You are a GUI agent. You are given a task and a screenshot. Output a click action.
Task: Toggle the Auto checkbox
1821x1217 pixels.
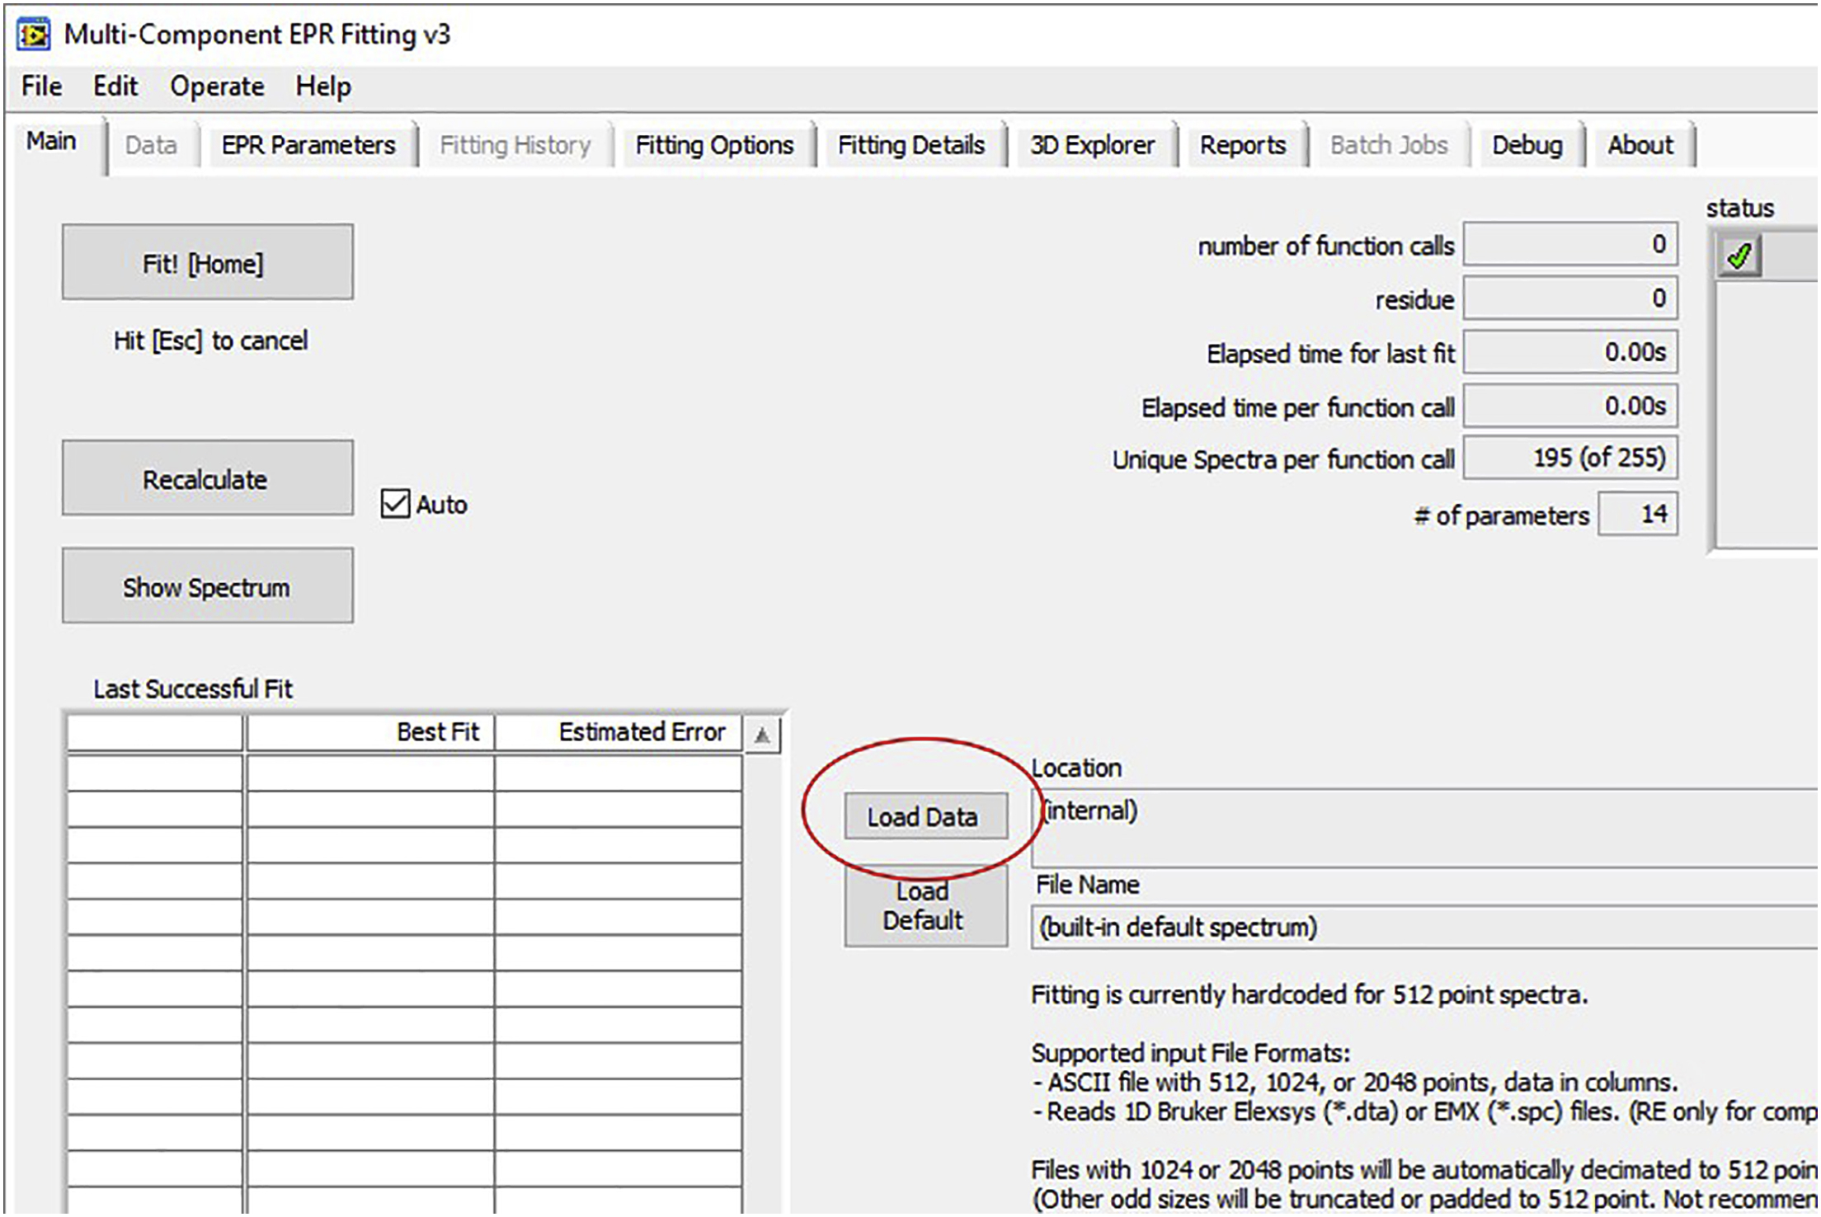[x=395, y=503]
